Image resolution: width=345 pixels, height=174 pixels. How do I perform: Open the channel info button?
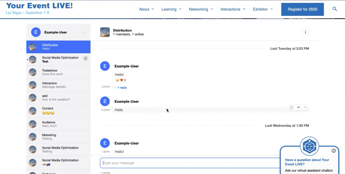click(x=305, y=32)
